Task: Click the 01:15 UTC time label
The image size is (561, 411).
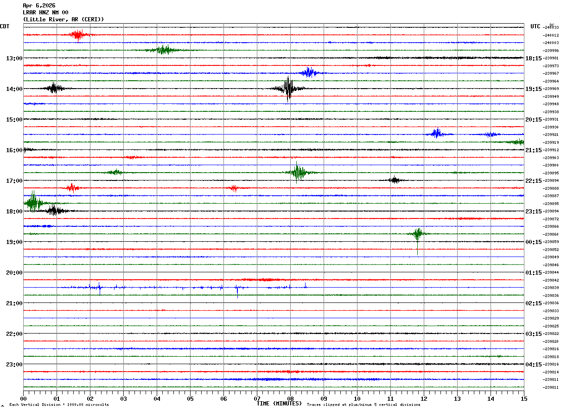Action: click(x=534, y=273)
